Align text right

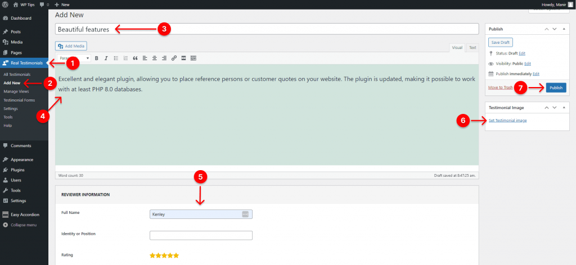(x=164, y=58)
